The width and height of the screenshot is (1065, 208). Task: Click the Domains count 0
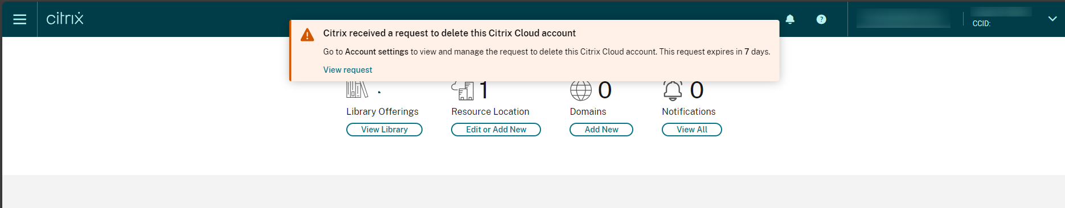605,90
